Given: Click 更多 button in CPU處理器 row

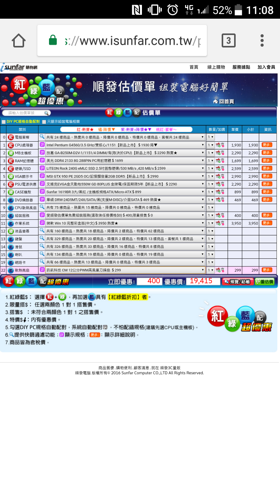Looking at the screenshot, I should 267,145.
